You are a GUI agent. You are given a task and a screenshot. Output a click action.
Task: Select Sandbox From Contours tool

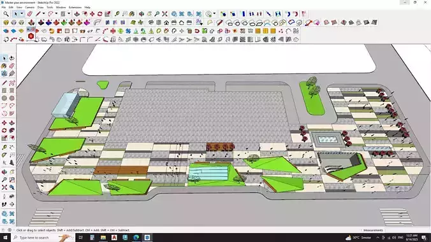point(326,22)
